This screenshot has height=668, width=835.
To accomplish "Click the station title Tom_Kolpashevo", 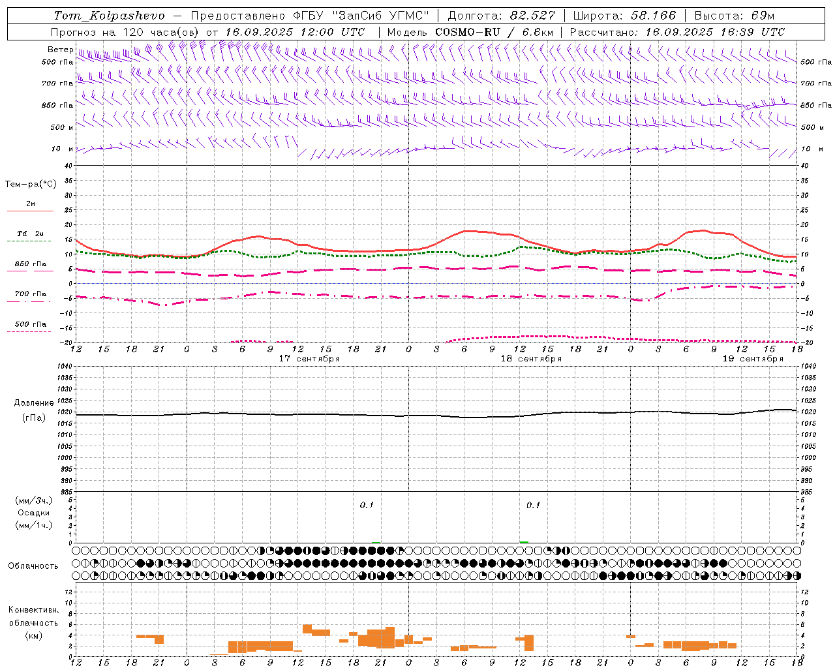I will 110,16.
